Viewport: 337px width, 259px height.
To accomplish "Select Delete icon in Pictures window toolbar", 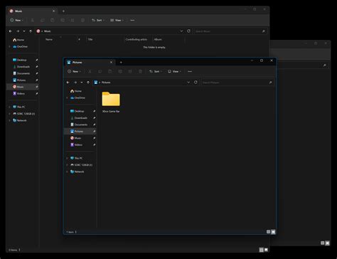I will 140,71.
